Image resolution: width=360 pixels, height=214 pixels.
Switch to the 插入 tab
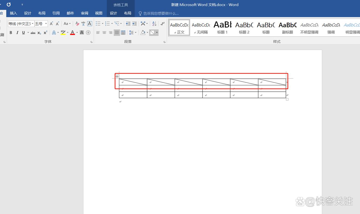13,13
